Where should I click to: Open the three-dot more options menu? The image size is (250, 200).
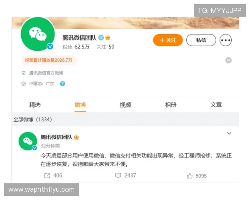click(x=225, y=40)
